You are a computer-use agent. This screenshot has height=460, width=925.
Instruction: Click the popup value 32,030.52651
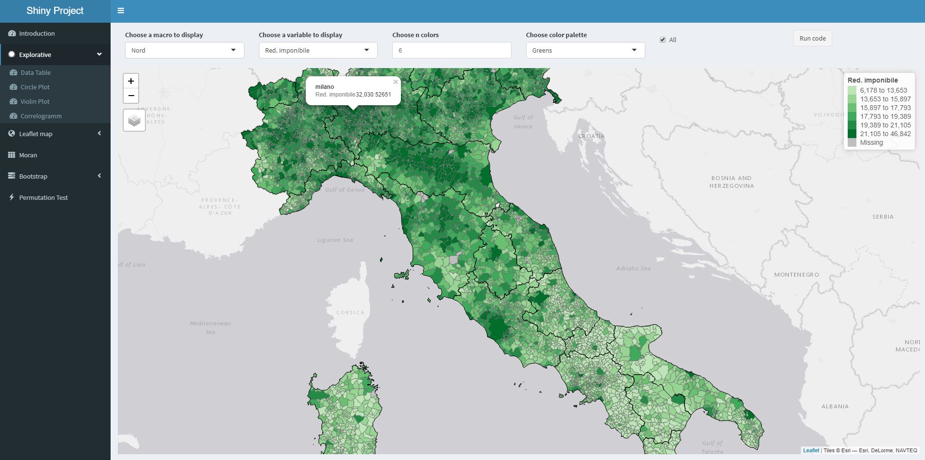(373, 95)
